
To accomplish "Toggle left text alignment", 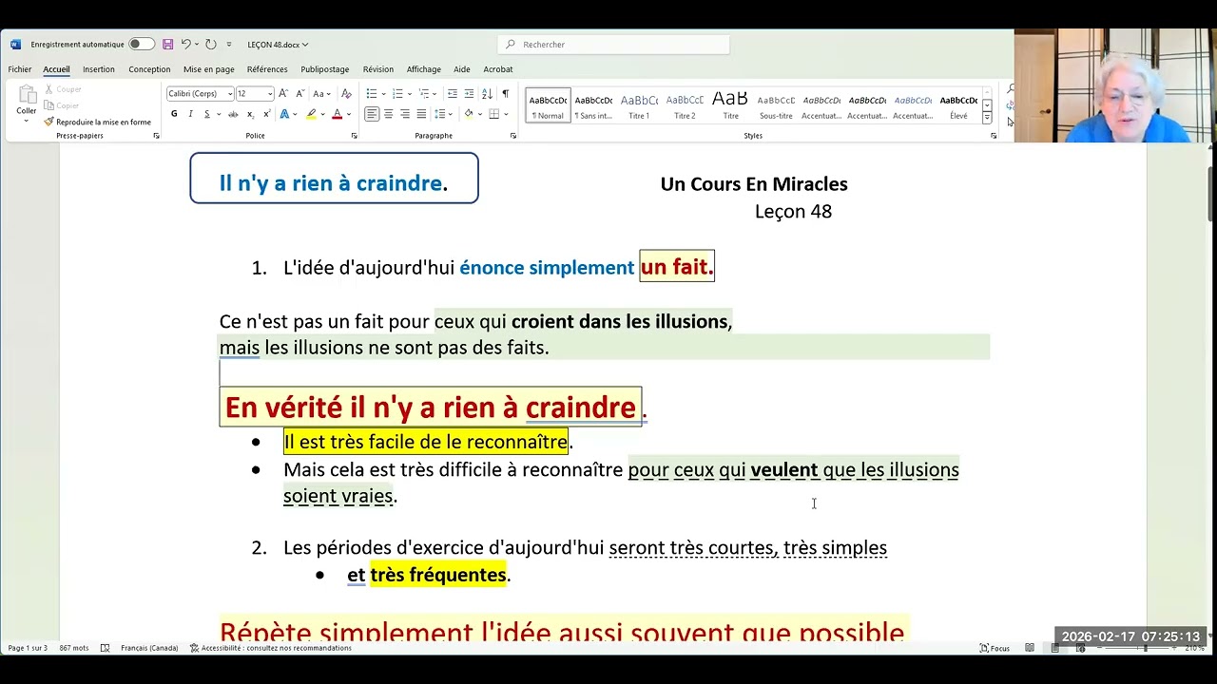I will click(x=372, y=114).
